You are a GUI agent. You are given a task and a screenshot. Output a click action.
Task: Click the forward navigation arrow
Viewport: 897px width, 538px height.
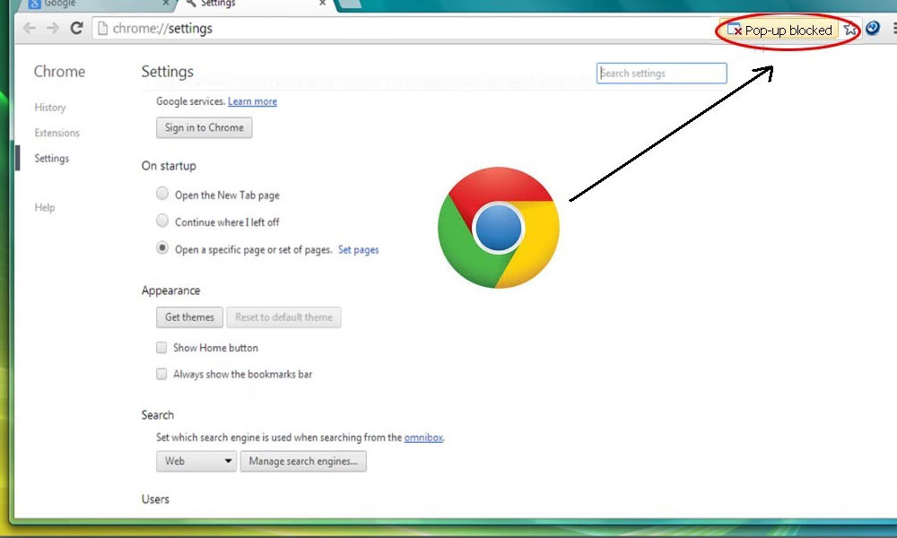click(x=53, y=29)
